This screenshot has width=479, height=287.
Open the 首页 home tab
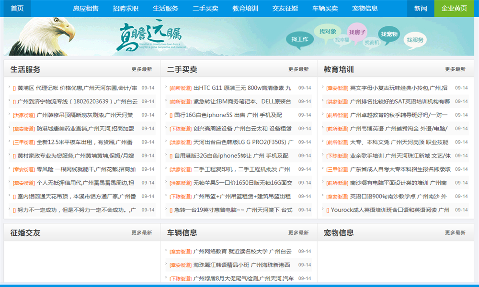click(17, 8)
